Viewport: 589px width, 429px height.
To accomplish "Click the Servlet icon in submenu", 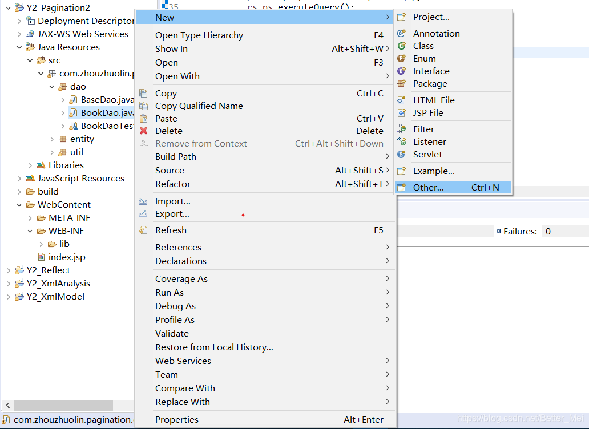I will pos(402,154).
